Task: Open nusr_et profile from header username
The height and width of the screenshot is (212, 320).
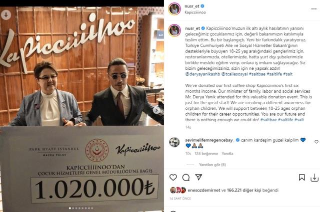Action: tap(192, 6)
